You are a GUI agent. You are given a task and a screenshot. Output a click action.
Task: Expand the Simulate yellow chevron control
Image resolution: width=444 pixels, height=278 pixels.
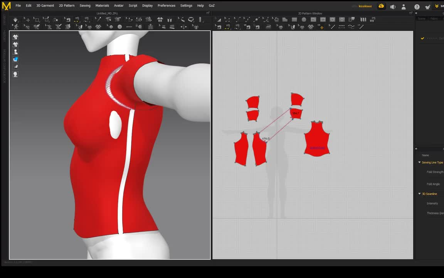click(x=437, y=6)
